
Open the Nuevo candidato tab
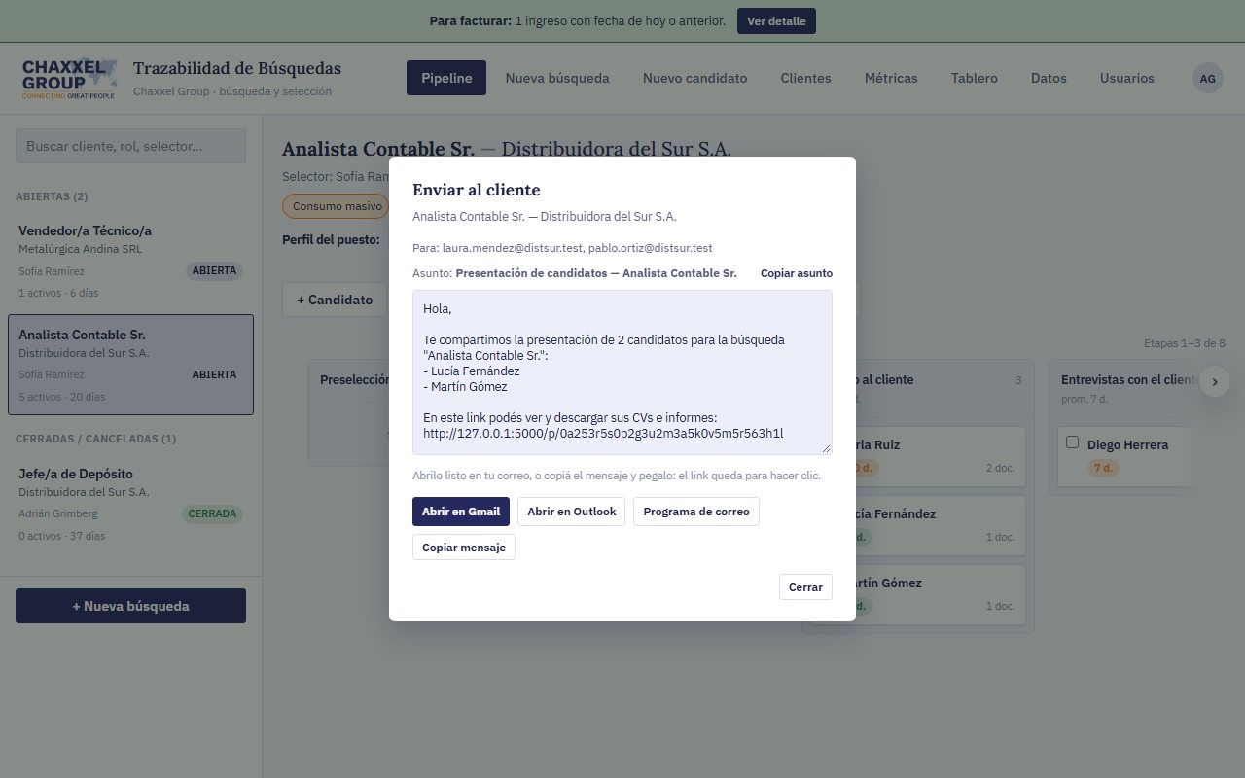coord(694,78)
